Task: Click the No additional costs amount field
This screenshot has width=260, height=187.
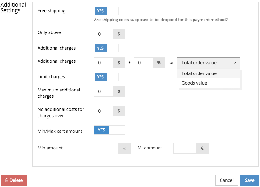Action: click(x=103, y=111)
